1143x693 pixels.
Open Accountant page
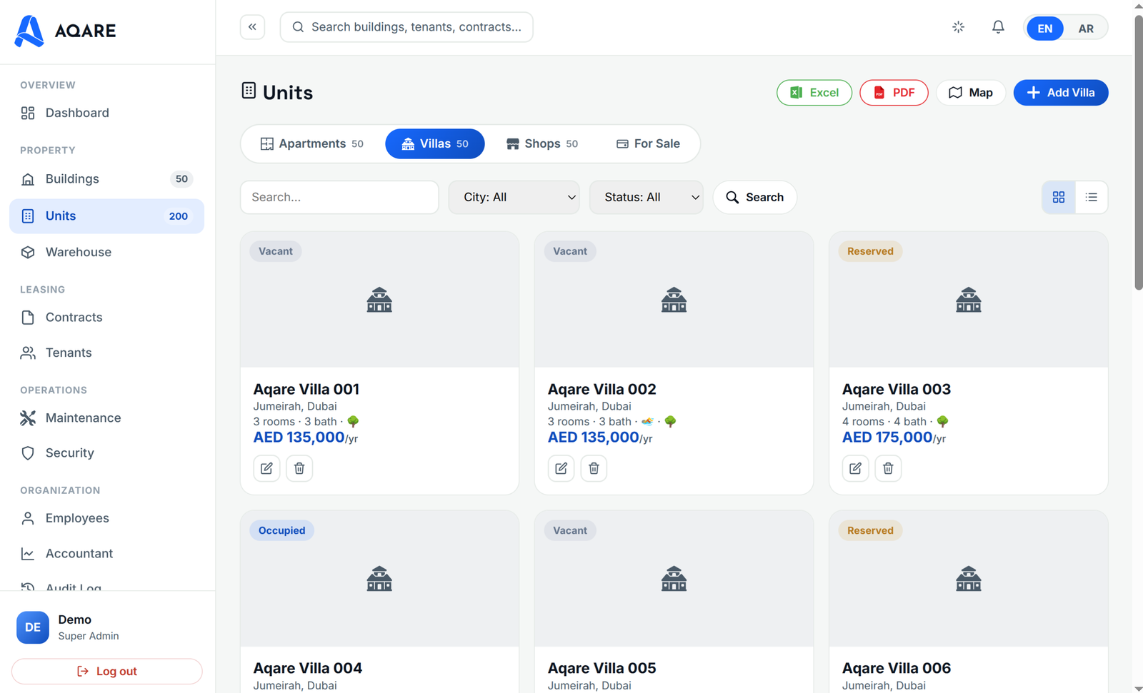[x=106, y=554]
